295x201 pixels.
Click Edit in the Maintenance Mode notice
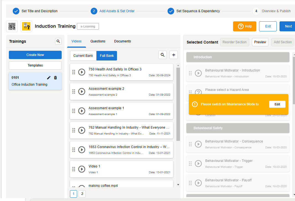pos(277,104)
